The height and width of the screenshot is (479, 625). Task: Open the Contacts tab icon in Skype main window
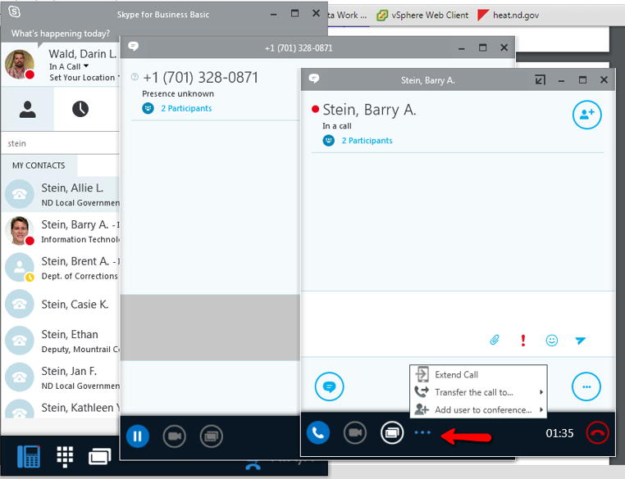[x=28, y=110]
